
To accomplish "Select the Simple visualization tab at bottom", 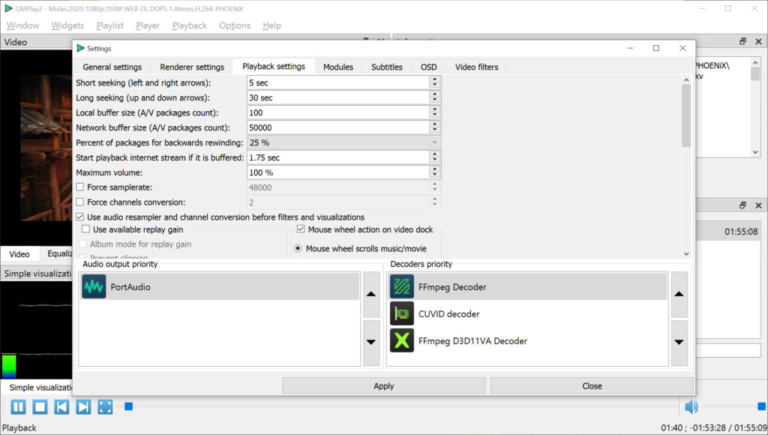I will (x=40, y=388).
